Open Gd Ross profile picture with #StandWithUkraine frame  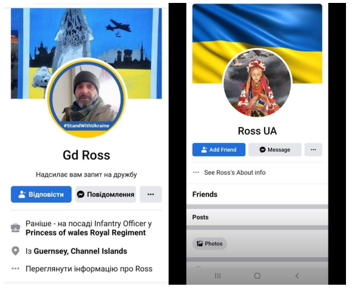[x=87, y=98]
